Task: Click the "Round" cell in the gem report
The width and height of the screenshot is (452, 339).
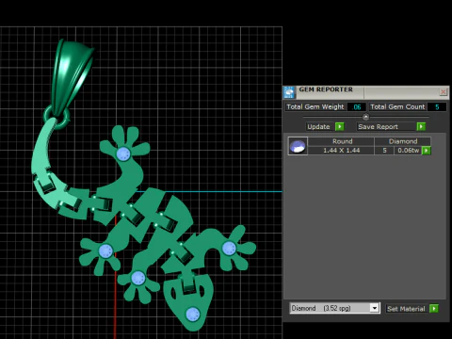Action: tap(342, 141)
